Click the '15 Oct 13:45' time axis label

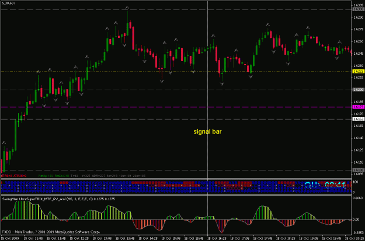(125, 239)
